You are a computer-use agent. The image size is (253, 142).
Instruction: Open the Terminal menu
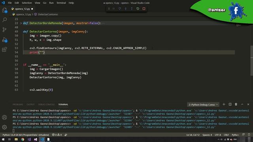pyautogui.click(x=61, y=3)
